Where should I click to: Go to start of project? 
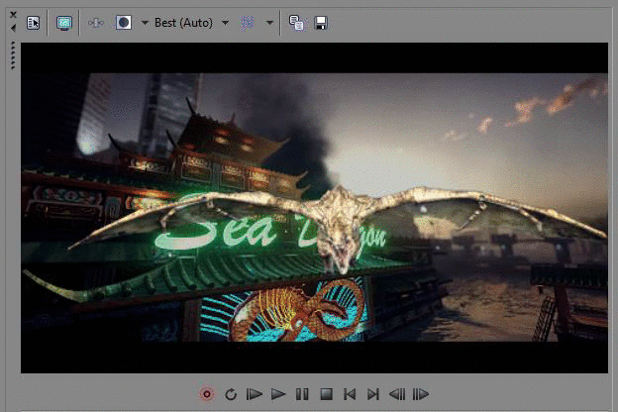click(350, 394)
